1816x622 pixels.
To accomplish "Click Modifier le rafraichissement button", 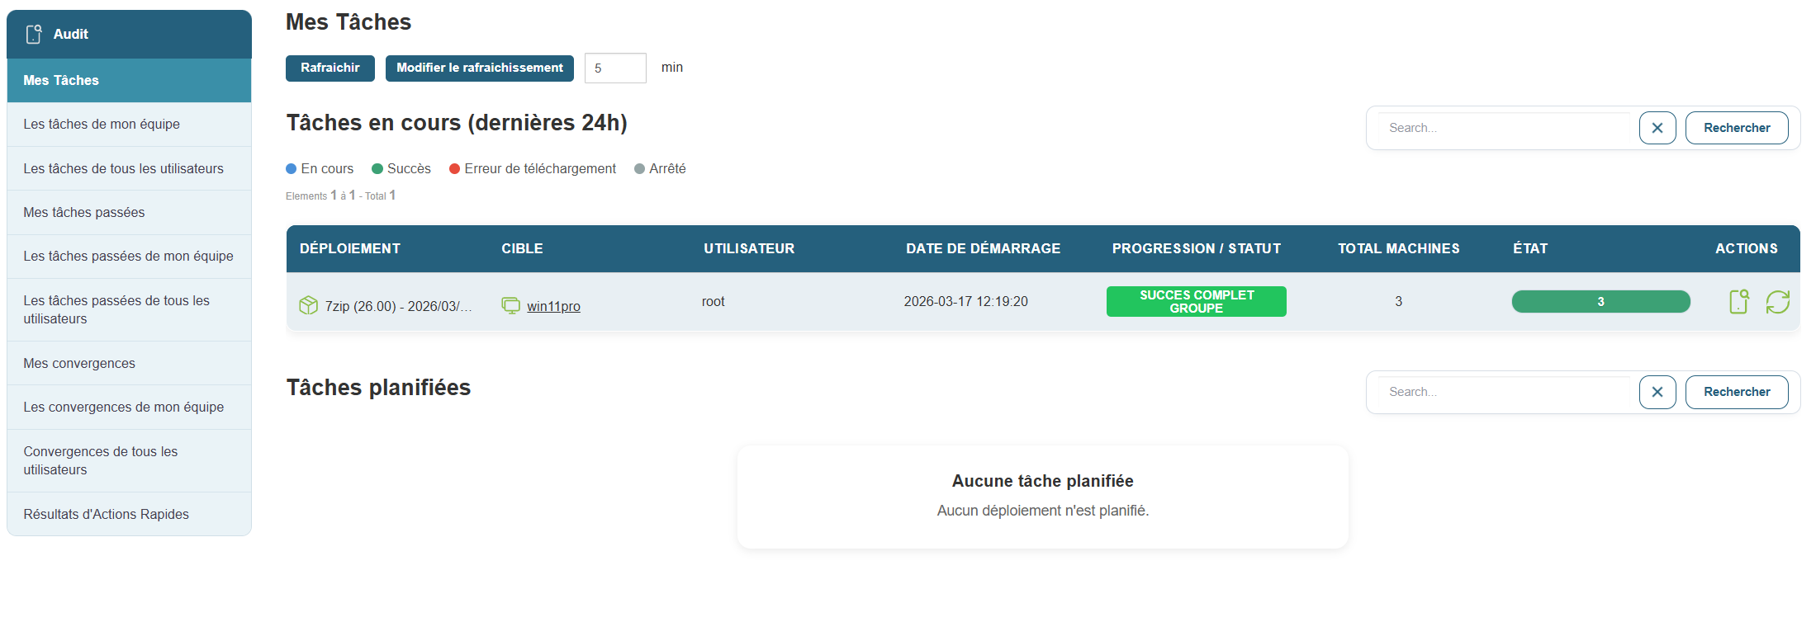I will click(x=479, y=68).
